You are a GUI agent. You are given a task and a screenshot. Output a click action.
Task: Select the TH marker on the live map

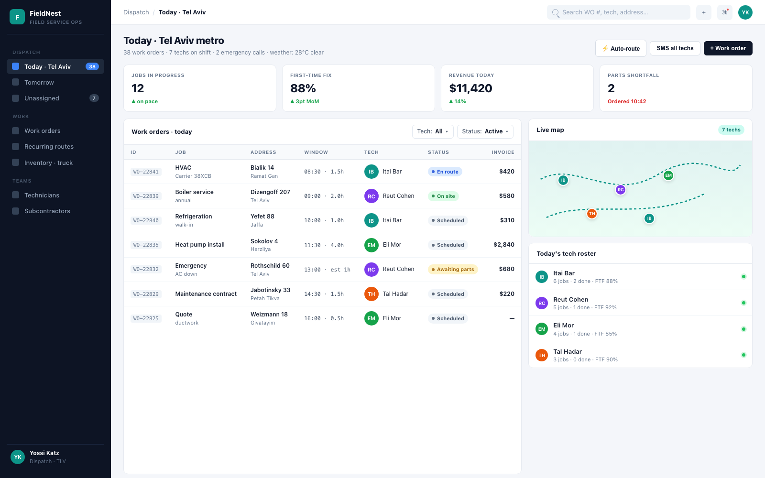(592, 214)
